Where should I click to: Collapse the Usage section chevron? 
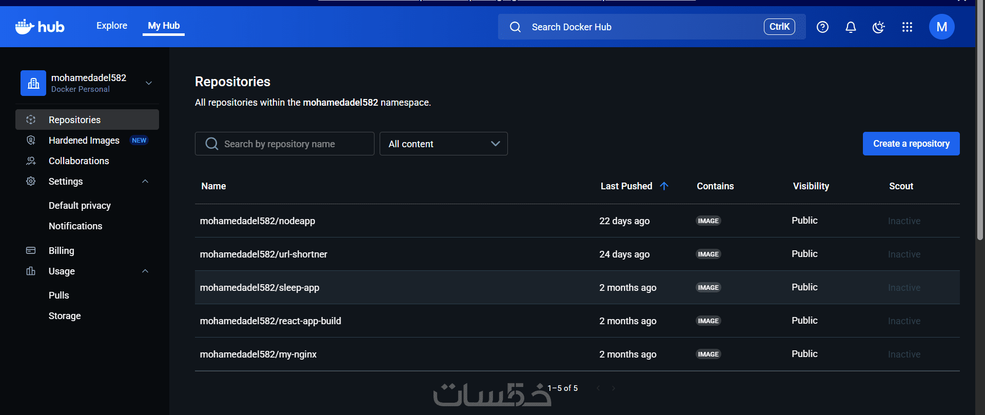pos(145,271)
